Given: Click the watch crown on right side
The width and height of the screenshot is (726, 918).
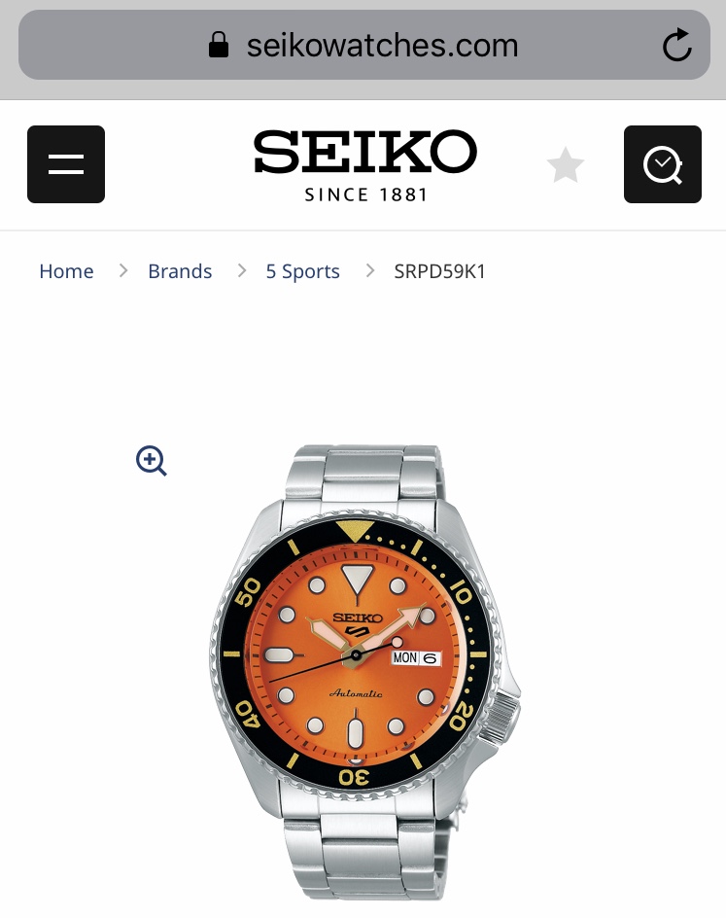Looking at the screenshot, I should click(502, 716).
